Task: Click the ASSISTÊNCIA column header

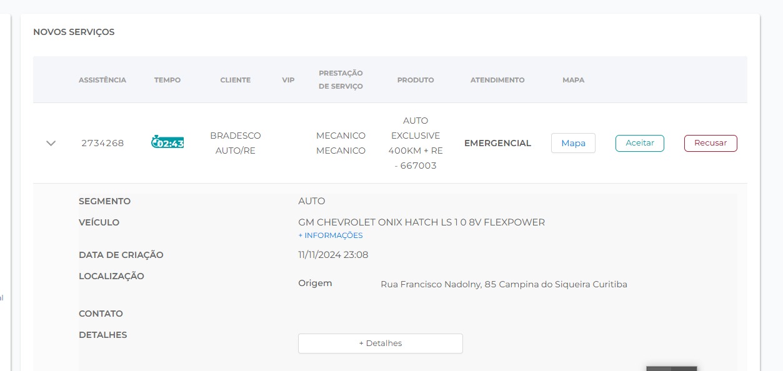Action: pyautogui.click(x=102, y=80)
